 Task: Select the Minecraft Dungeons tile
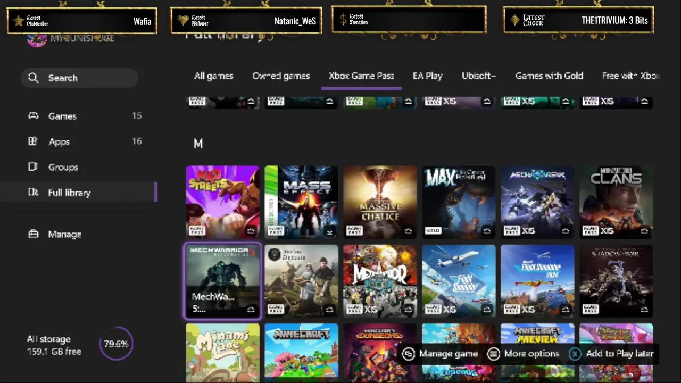380,353
